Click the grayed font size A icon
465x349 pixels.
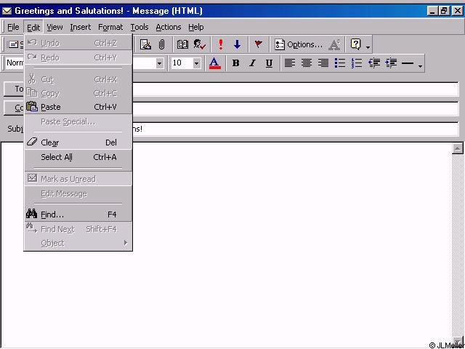pyautogui.click(x=334, y=44)
